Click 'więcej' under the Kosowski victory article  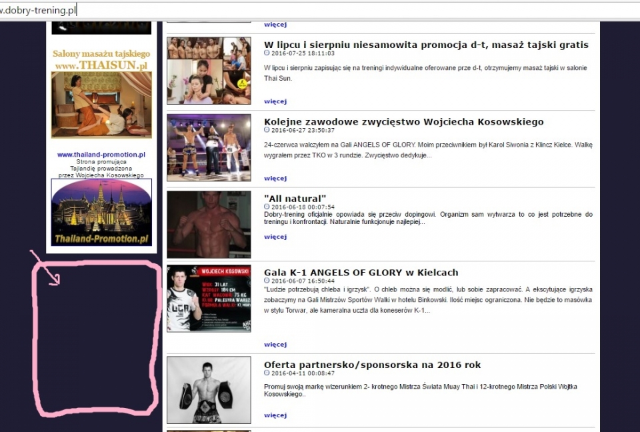pyautogui.click(x=275, y=178)
